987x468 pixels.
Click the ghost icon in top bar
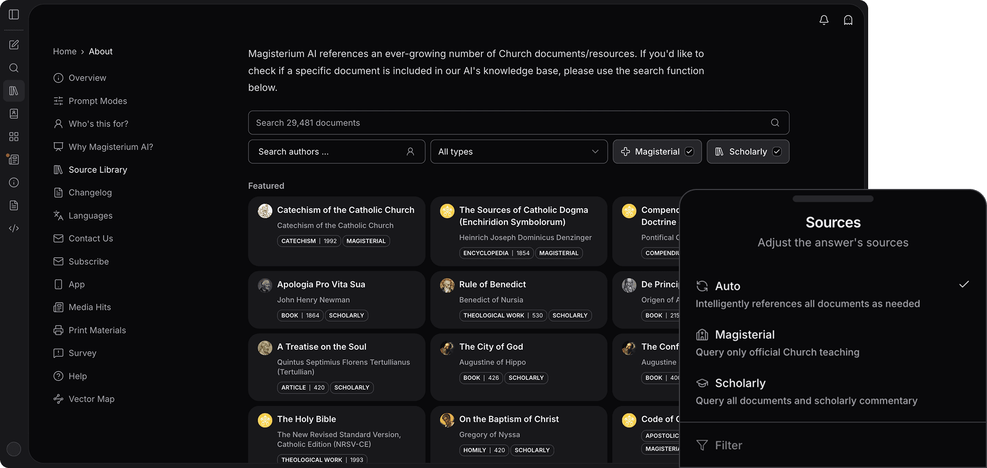click(848, 20)
